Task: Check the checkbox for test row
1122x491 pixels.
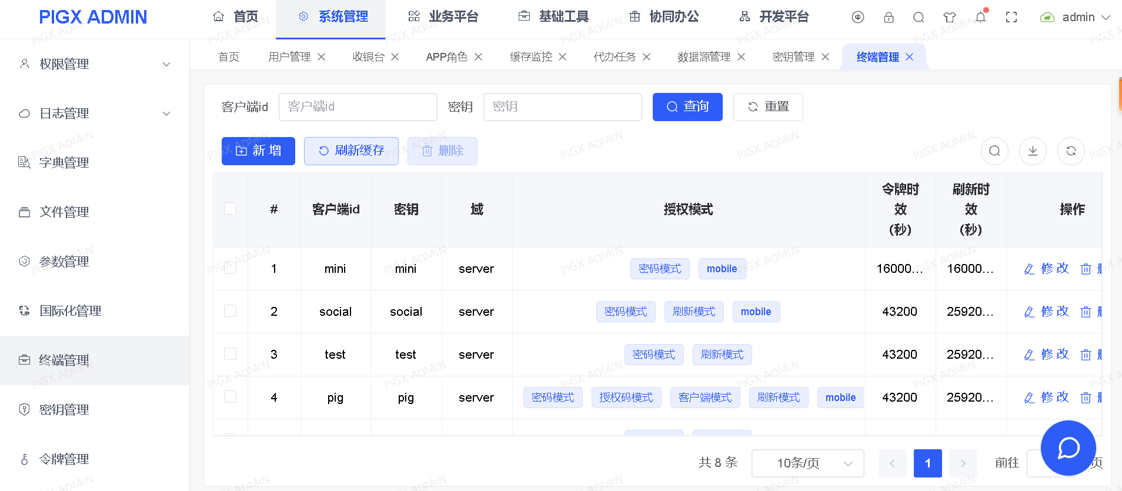Action: click(x=231, y=353)
